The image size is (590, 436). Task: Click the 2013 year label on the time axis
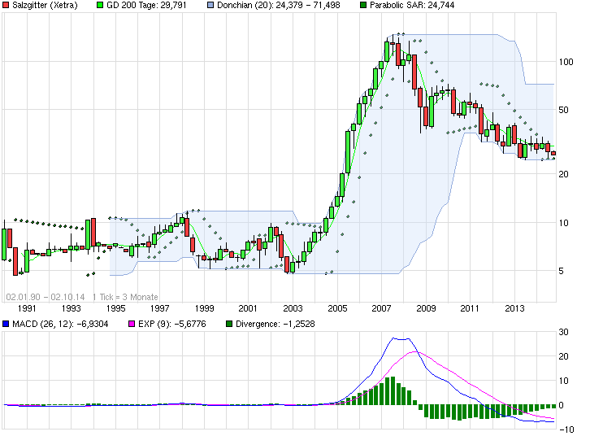click(514, 308)
